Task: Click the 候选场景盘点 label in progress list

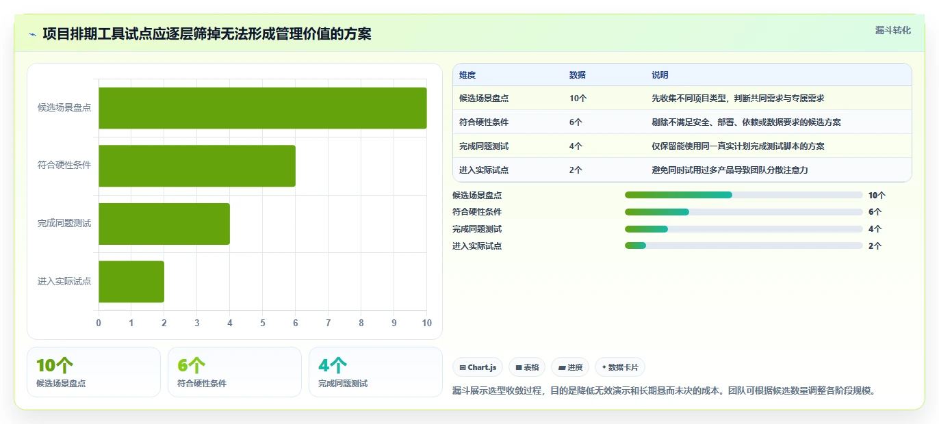Action: (477, 195)
